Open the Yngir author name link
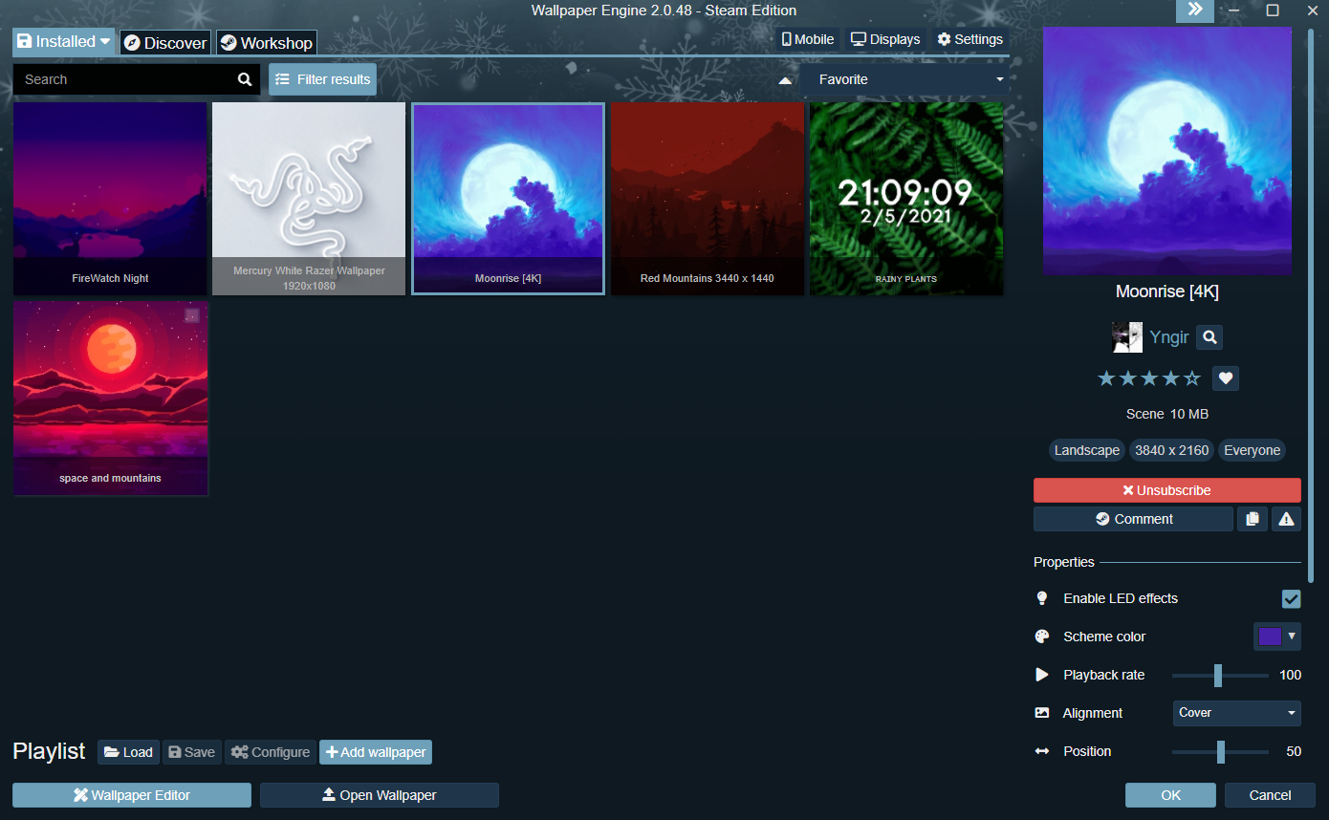 coord(1169,337)
